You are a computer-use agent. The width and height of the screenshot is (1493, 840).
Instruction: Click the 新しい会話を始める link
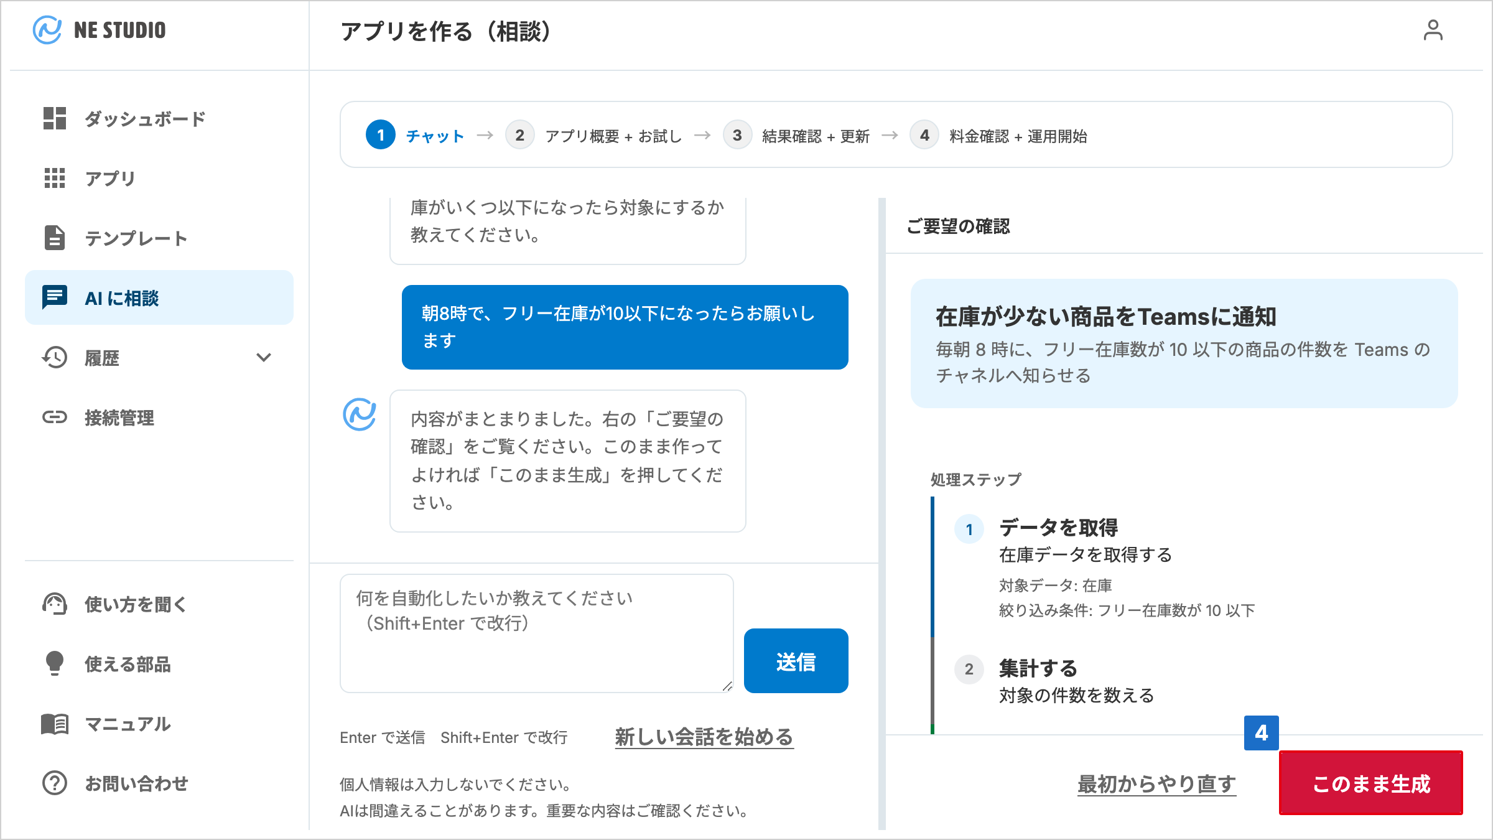[x=704, y=737]
